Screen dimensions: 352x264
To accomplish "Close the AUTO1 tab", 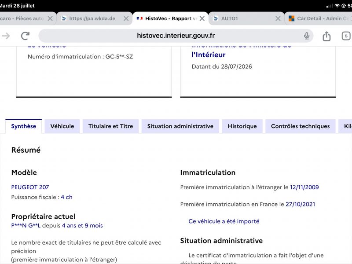I will (x=278, y=18).
